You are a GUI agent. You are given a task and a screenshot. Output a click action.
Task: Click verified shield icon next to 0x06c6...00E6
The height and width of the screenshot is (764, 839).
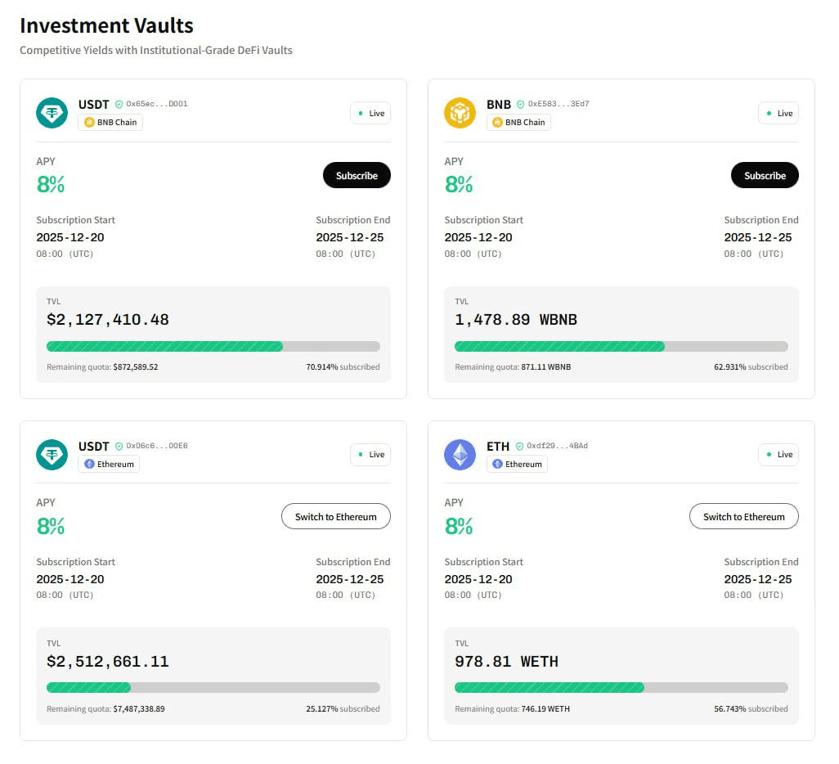point(119,446)
